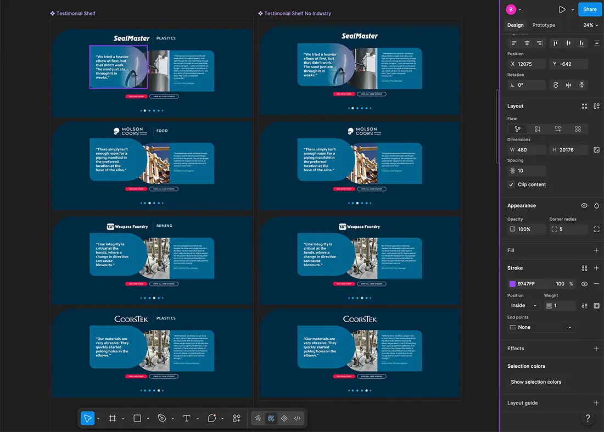Open End points None dropdown
The image size is (604, 432).
pos(541,327)
